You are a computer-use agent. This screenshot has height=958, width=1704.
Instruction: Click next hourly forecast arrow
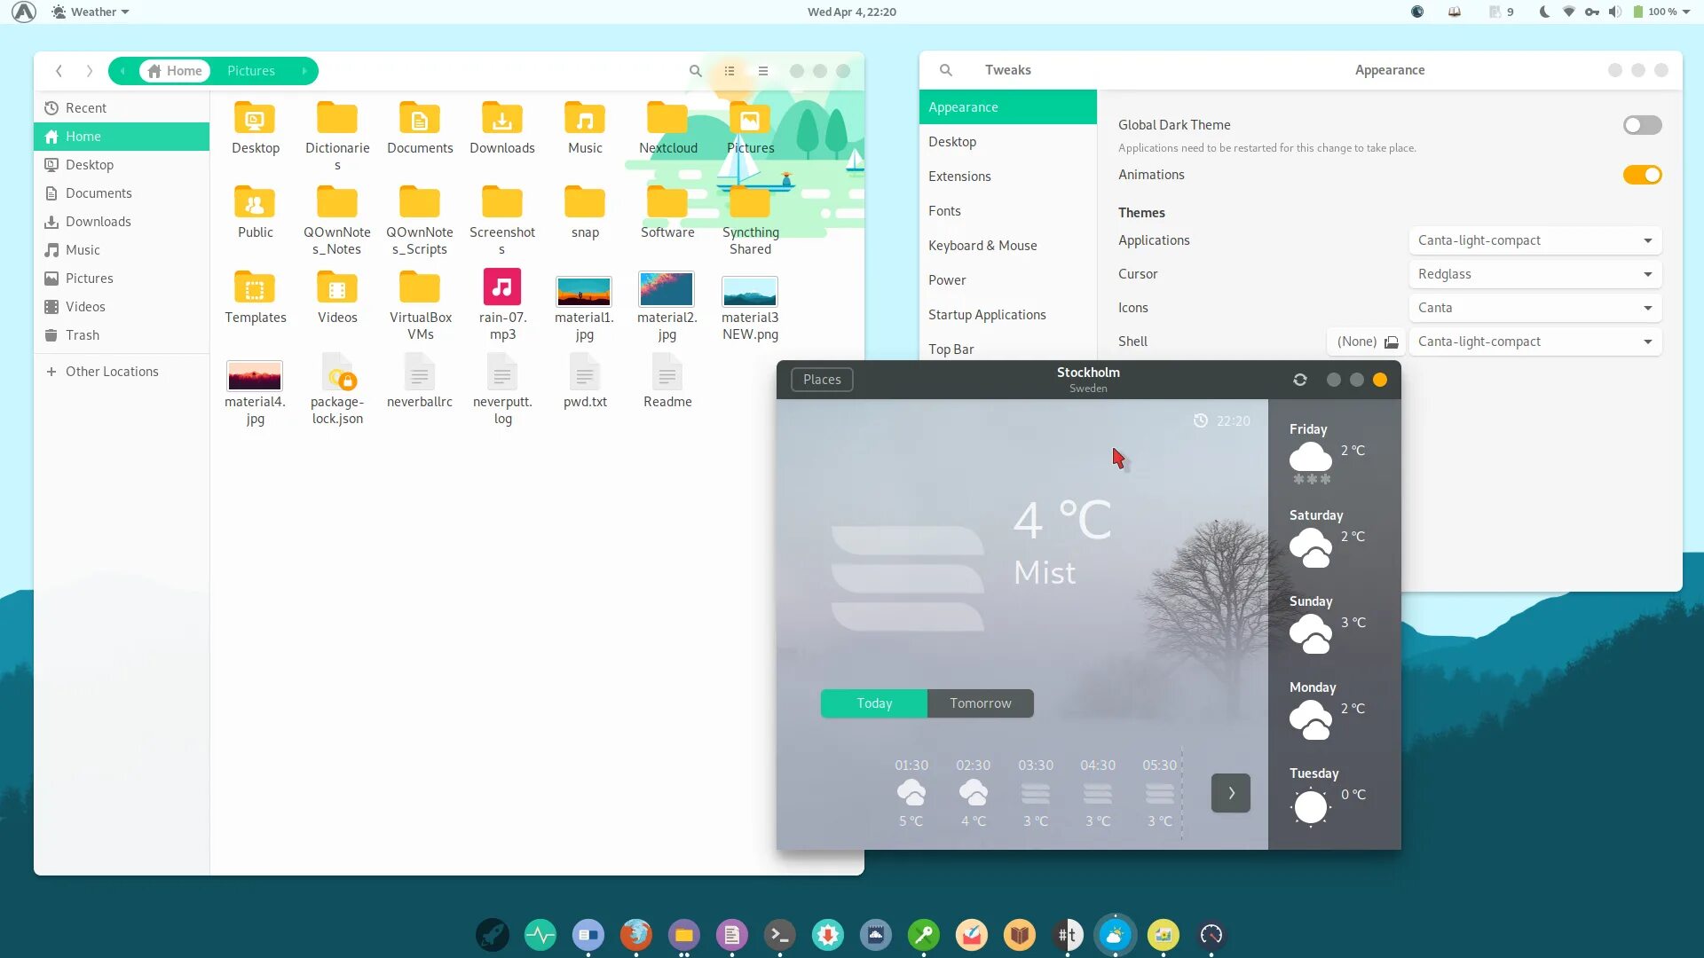[1231, 793]
